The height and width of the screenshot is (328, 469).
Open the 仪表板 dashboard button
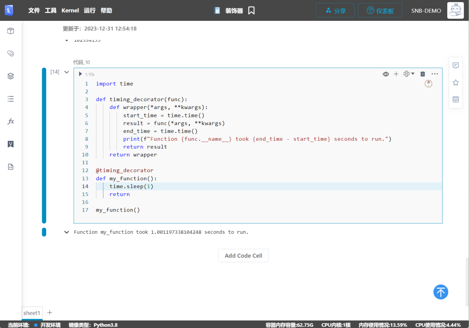tap(380, 10)
